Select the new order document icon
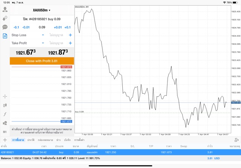 [x=5, y=36]
